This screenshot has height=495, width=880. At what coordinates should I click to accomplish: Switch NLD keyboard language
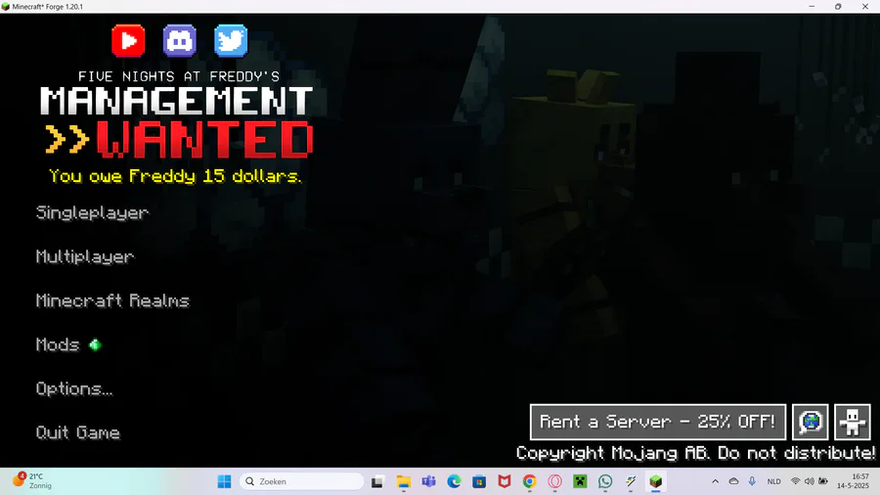[x=774, y=481]
